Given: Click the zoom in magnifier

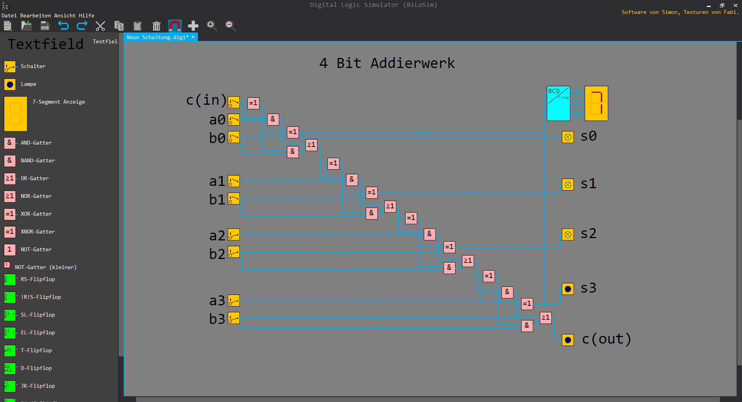Looking at the screenshot, I should click(212, 26).
